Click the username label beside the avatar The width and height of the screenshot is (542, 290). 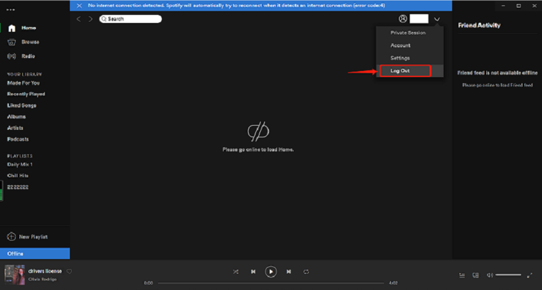419,19
